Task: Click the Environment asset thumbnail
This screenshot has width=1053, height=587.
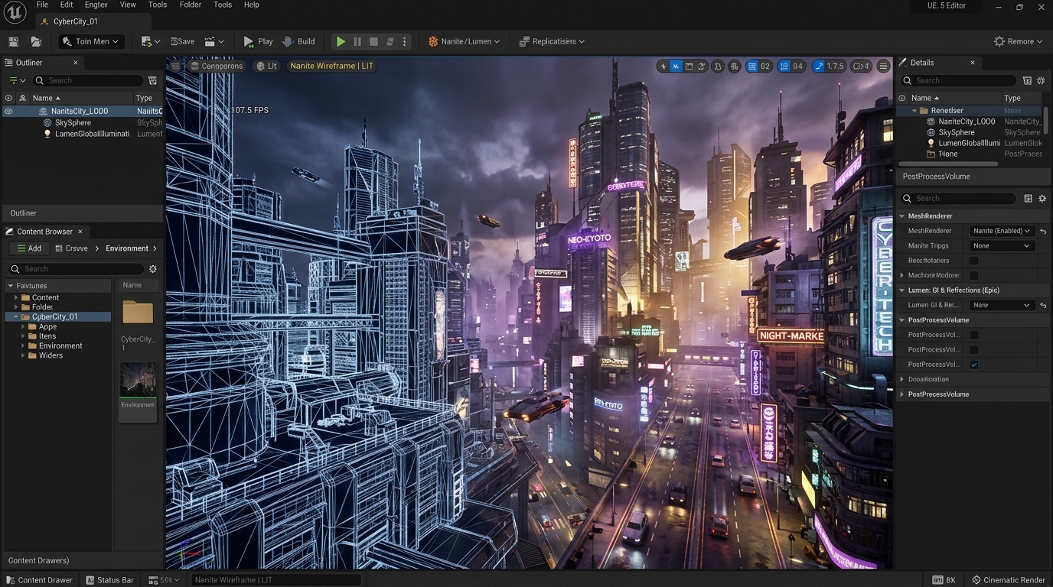Action: pyautogui.click(x=138, y=380)
